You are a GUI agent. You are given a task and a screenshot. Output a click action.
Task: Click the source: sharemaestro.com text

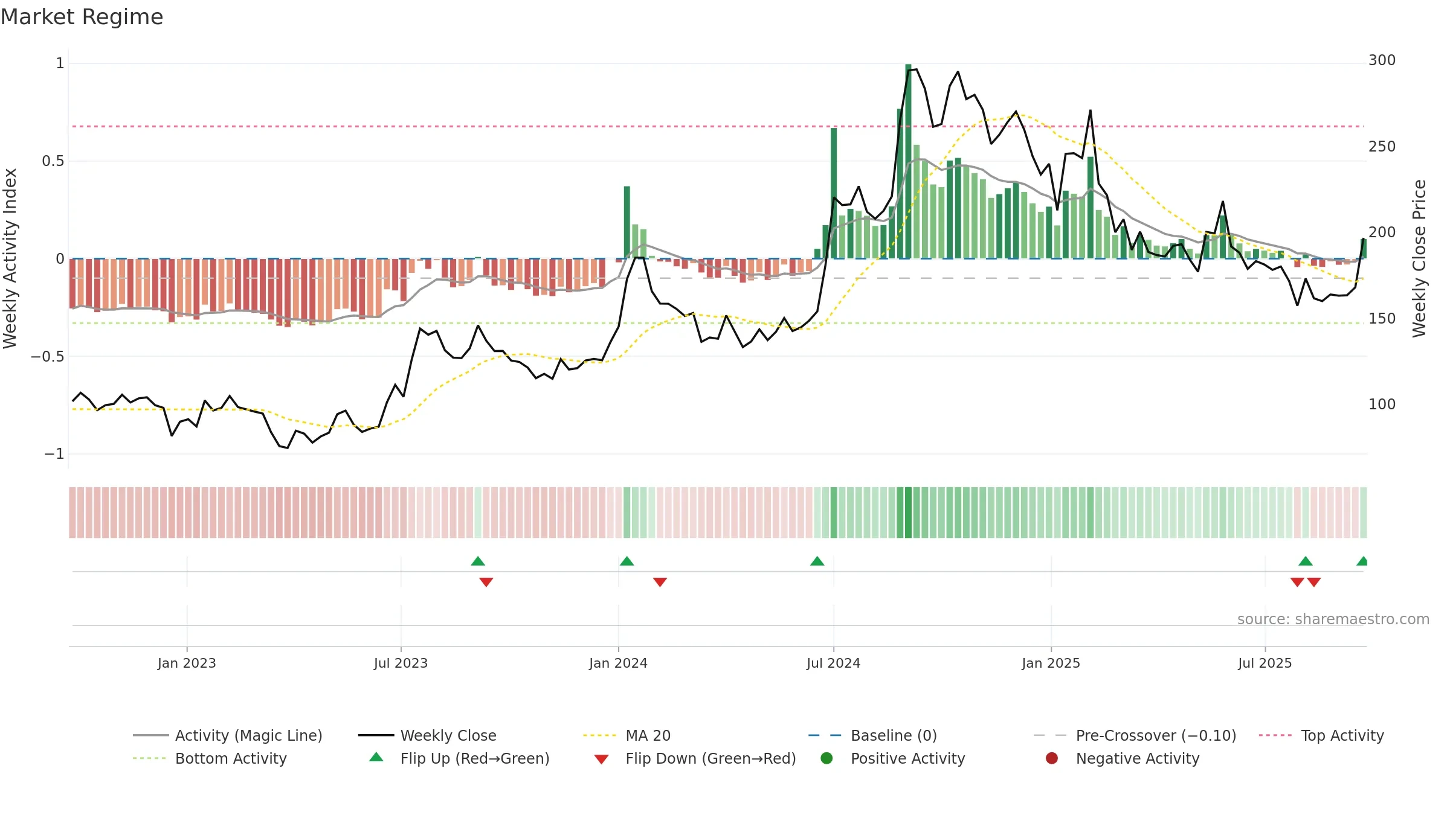click(1333, 619)
